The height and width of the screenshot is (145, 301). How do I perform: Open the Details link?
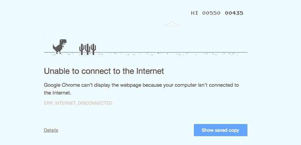(x=51, y=130)
